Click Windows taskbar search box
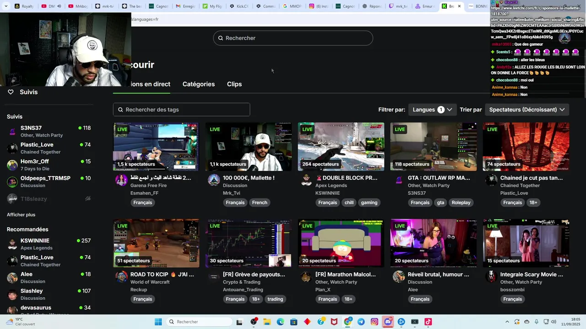 tap(199, 322)
